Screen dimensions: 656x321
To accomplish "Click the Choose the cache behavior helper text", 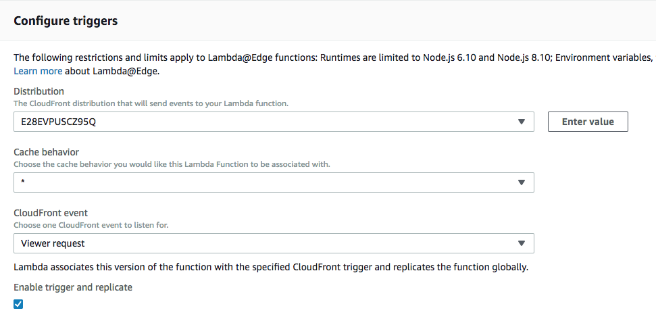I will pos(172,164).
